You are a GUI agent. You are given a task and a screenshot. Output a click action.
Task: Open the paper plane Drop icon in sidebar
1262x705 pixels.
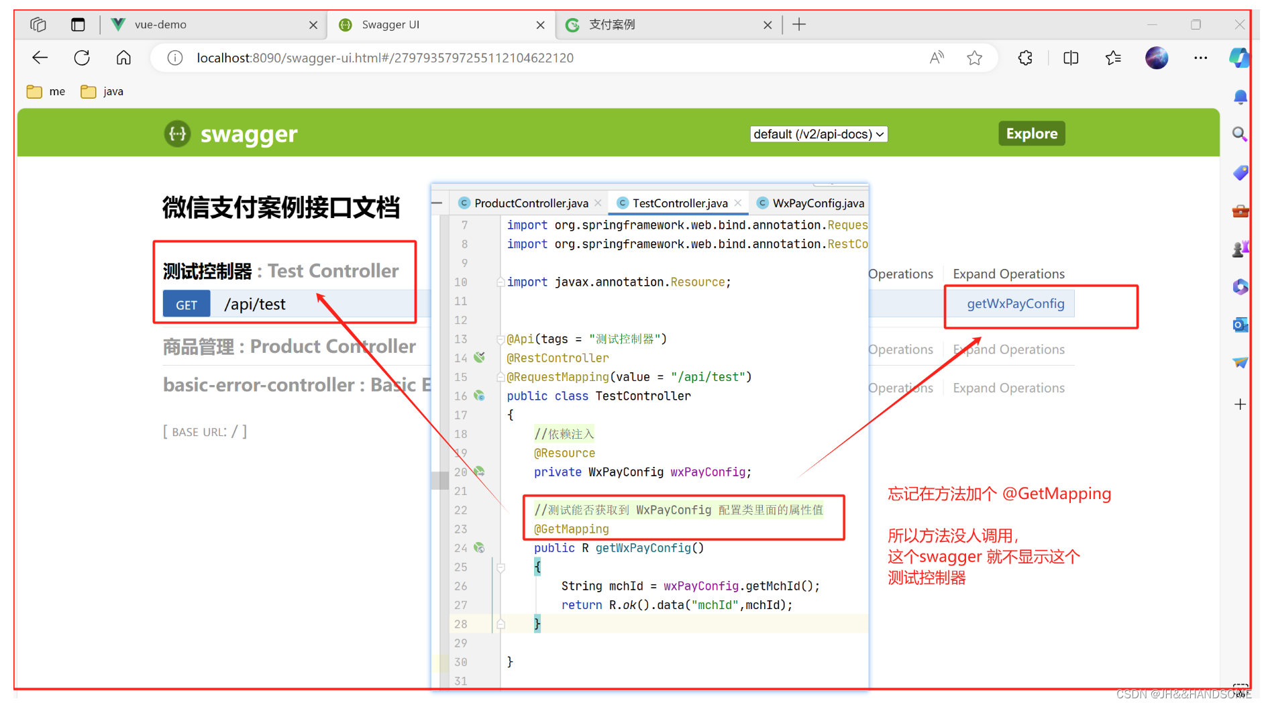1241,363
